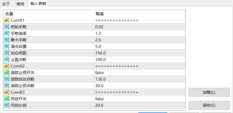Click the boolean icon beside 追踪止损开关
Viewport: 233px width, 113px height.
click(7, 73)
